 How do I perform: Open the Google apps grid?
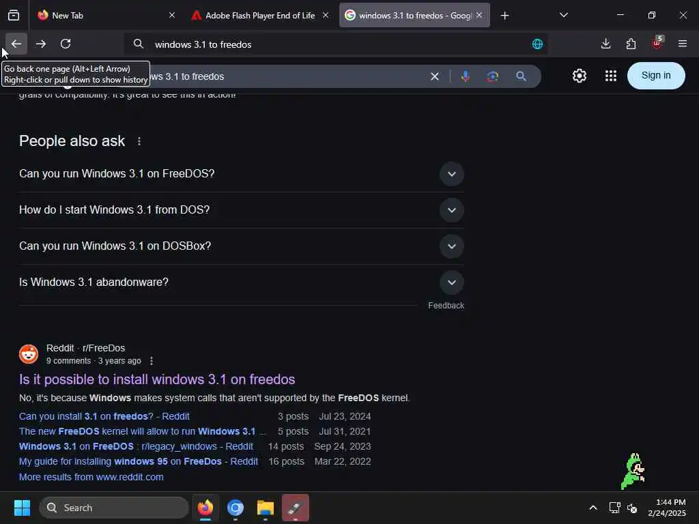[611, 76]
